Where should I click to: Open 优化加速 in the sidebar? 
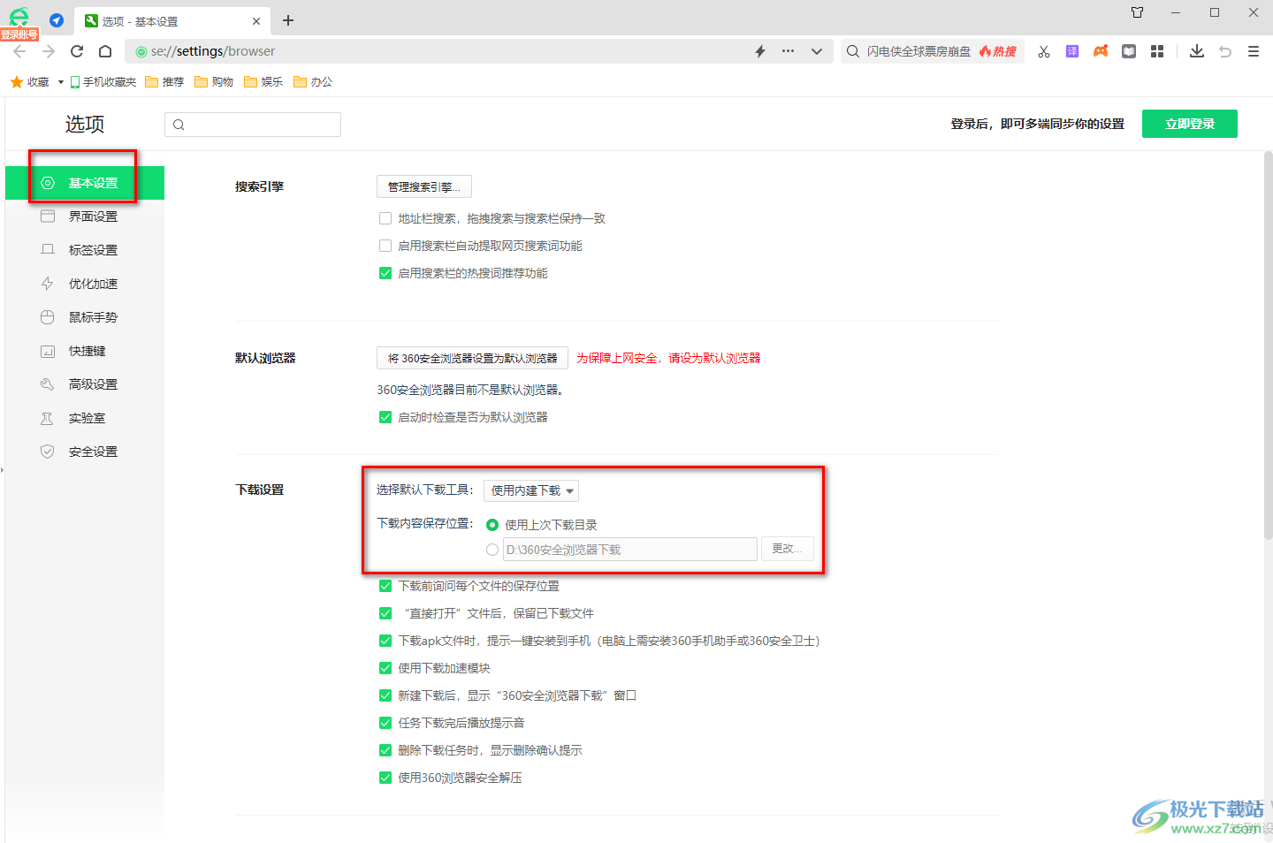coord(85,284)
